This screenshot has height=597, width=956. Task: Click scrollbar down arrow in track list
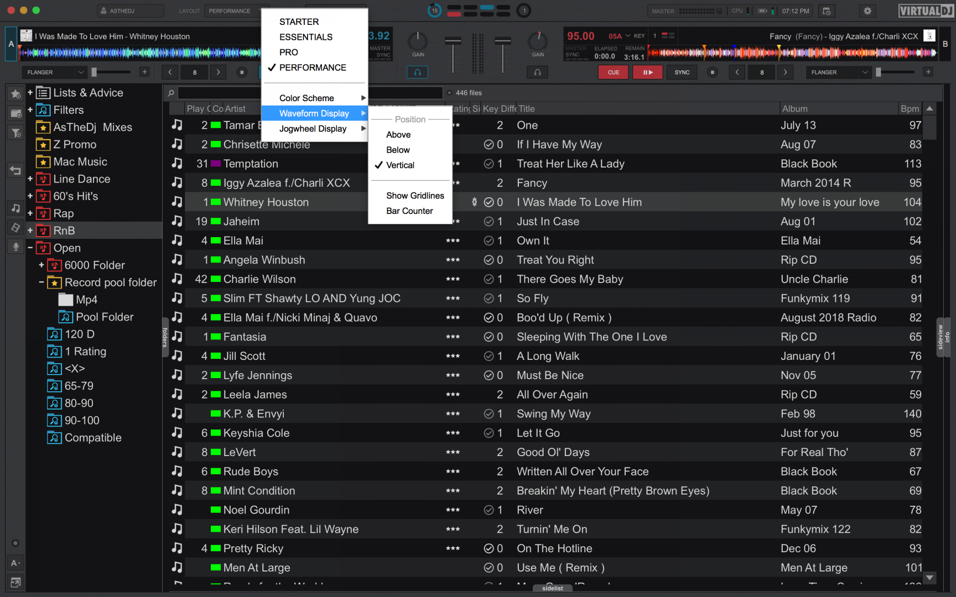929,577
